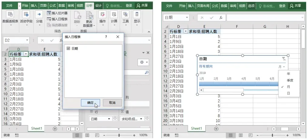Screen dimensions: 308x140
Task: Expand formula bar in right window
Action: [x=303, y=18]
